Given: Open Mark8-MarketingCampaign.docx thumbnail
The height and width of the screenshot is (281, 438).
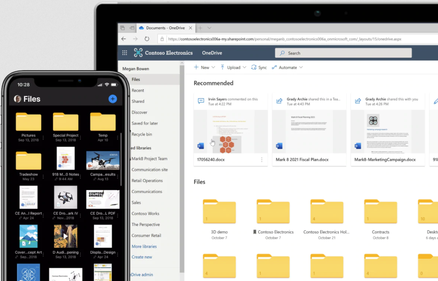Looking at the screenshot, I should (388, 132).
